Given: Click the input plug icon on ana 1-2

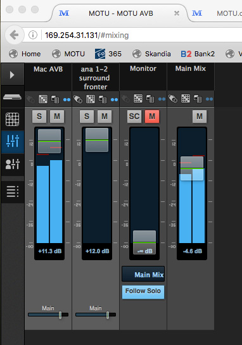Looking at the screenshot, I should point(78,99).
